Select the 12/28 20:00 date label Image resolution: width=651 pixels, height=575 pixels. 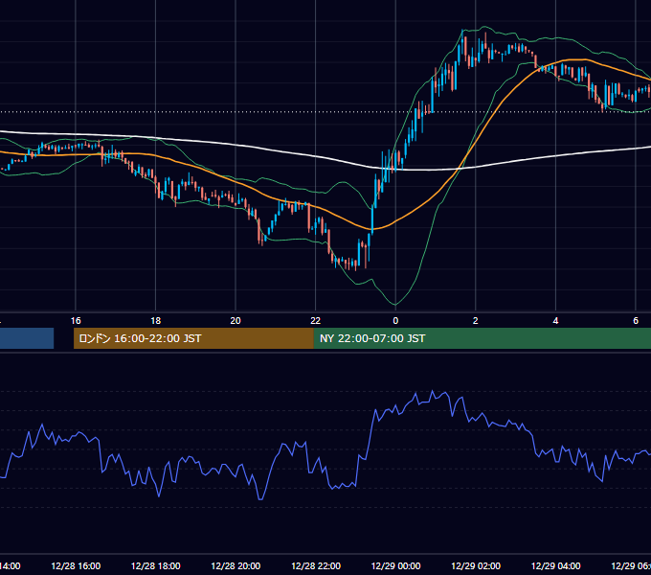[x=236, y=566]
